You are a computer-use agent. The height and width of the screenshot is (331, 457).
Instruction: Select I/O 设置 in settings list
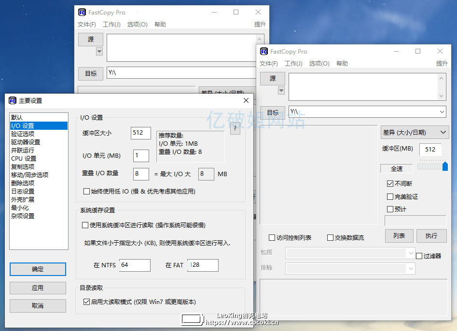tap(39, 125)
